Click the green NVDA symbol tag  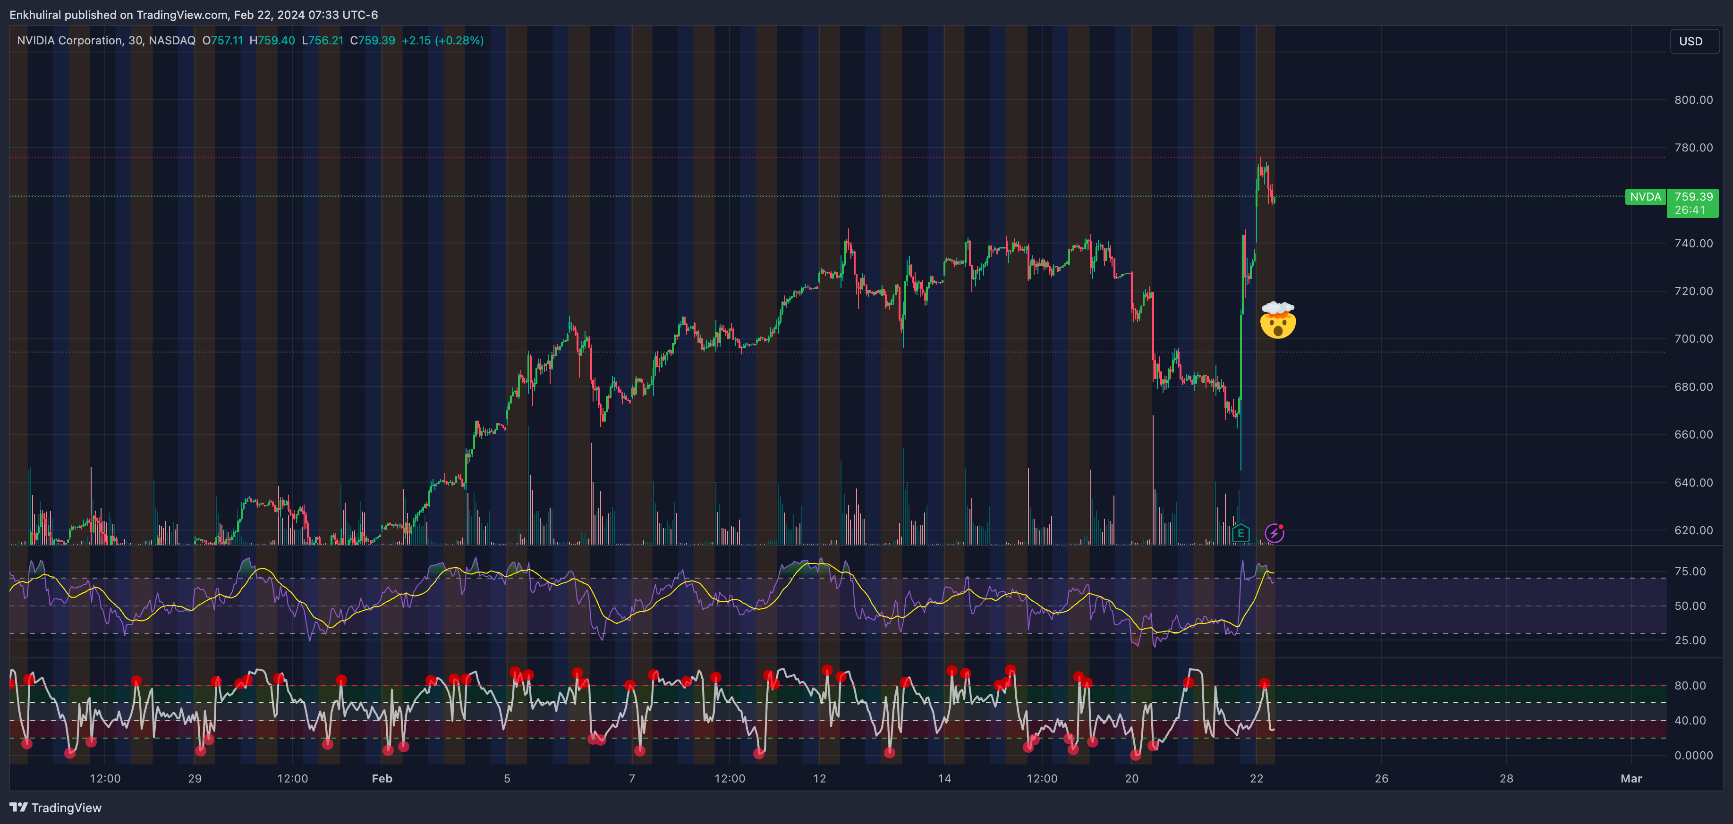(1645, 197)
